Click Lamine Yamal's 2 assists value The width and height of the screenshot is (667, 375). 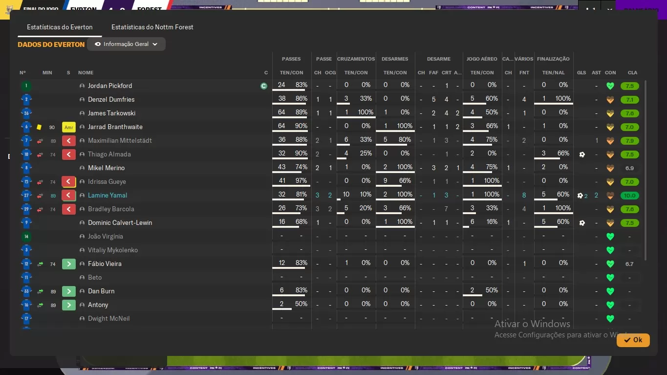coord(596,196)
